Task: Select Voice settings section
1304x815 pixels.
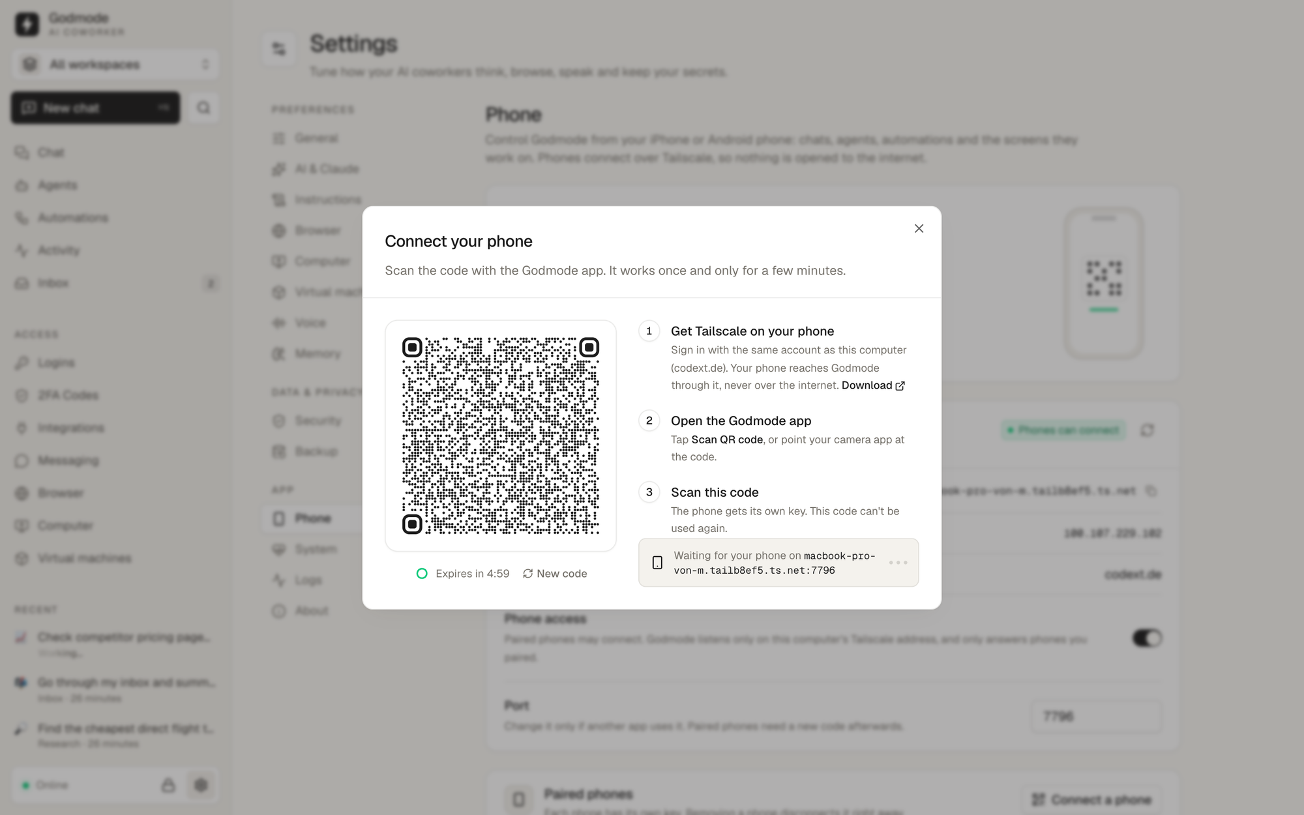Action: pyautogui.click(x=299, y=323)
